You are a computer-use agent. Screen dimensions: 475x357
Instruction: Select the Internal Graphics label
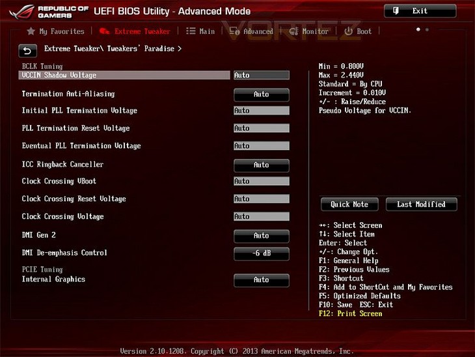(53, 279)
